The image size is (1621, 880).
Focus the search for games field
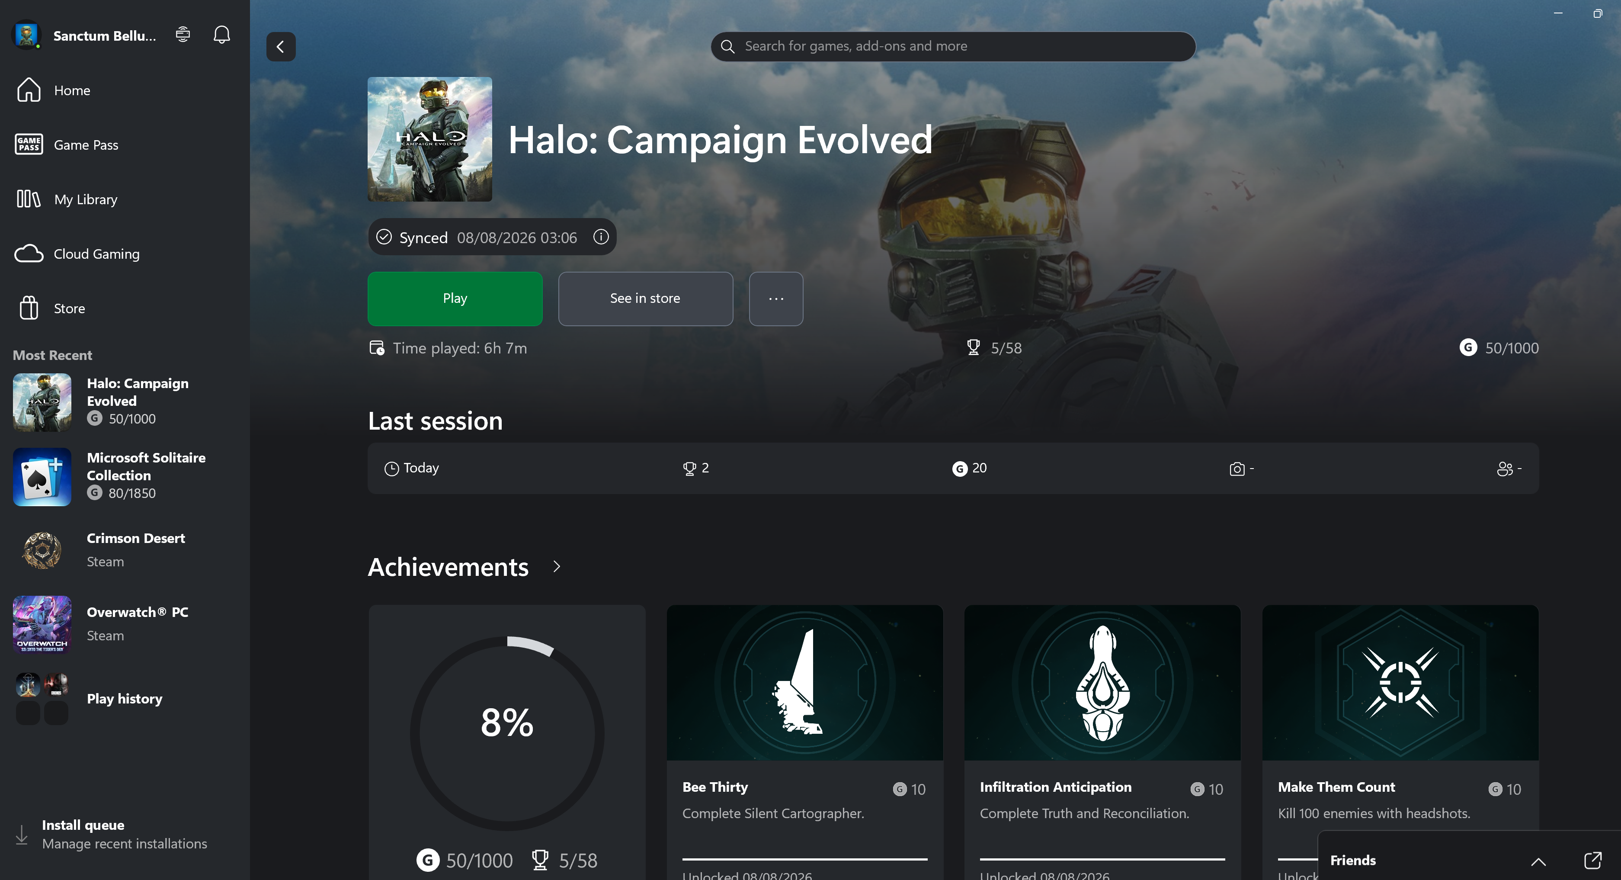pyautogui.click(x=953, y=47)
